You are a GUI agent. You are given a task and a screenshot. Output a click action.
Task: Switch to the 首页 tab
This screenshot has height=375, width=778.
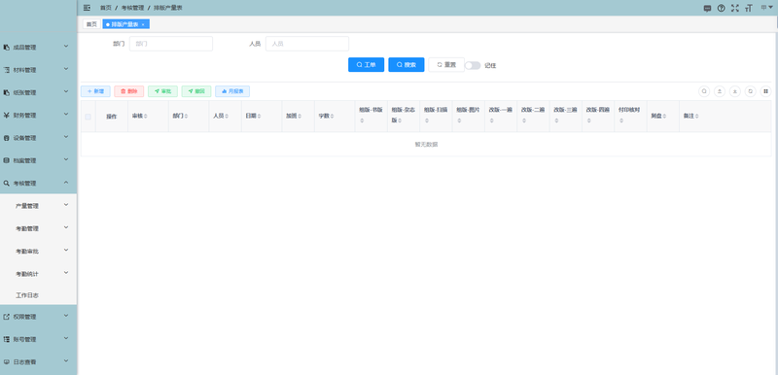pos(91,24)
